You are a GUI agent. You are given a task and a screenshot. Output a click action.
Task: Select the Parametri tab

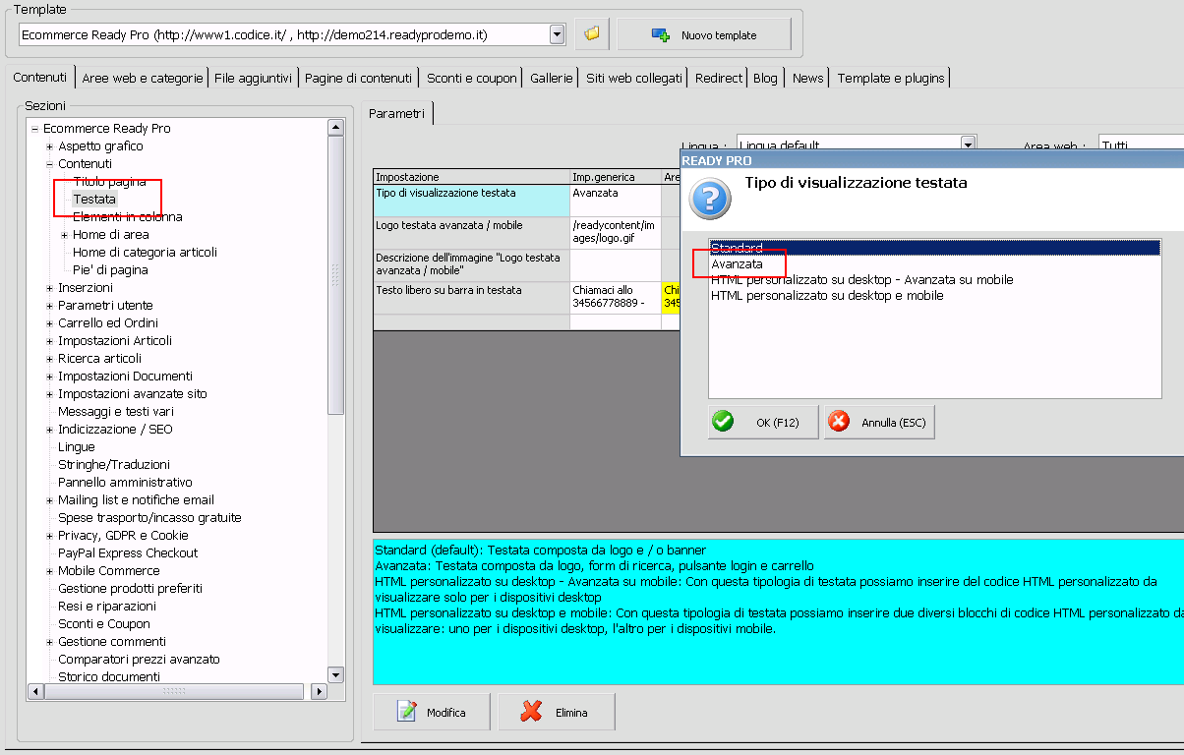(x=396, y=113)
